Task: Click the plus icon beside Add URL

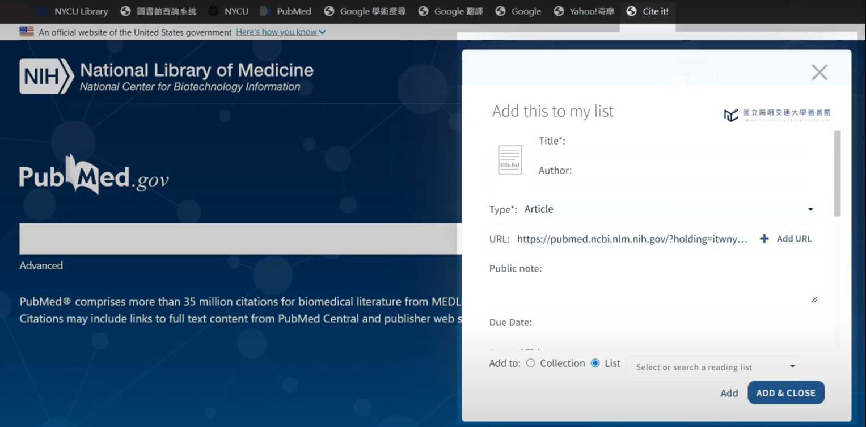Action: pyautogui.click(x=764, y=239)
